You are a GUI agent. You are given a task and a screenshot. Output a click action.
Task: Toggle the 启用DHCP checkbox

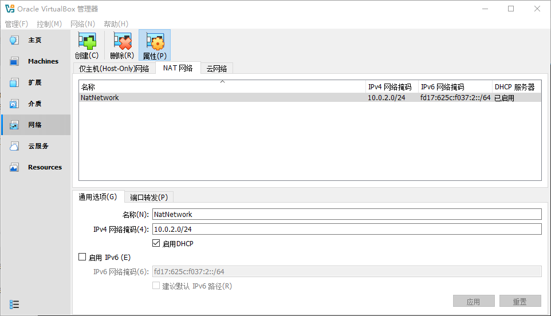[x=156, y=243]
